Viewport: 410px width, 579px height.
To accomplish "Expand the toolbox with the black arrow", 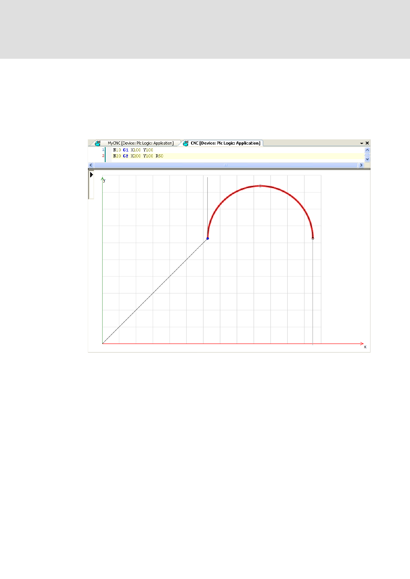I will (91, 175).
